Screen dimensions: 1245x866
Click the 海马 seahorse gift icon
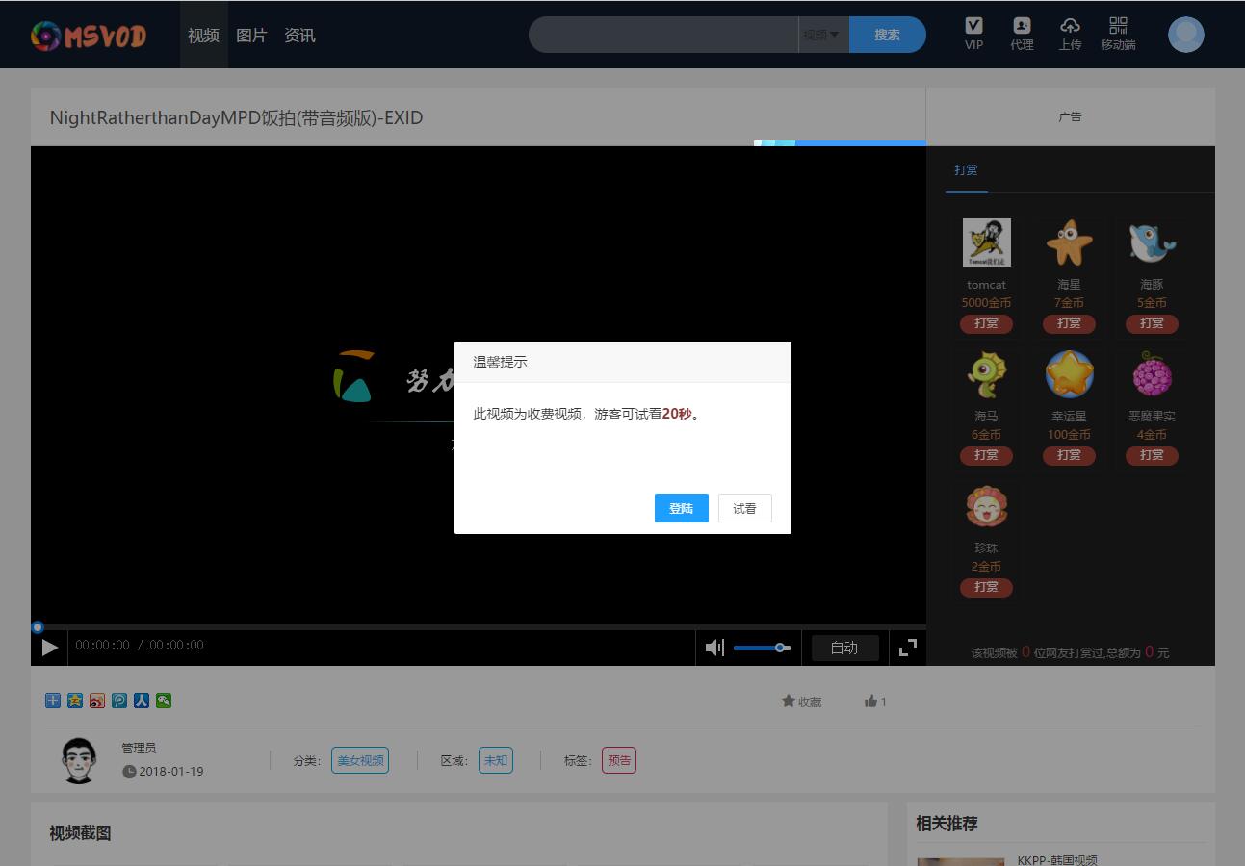point(986,374)
